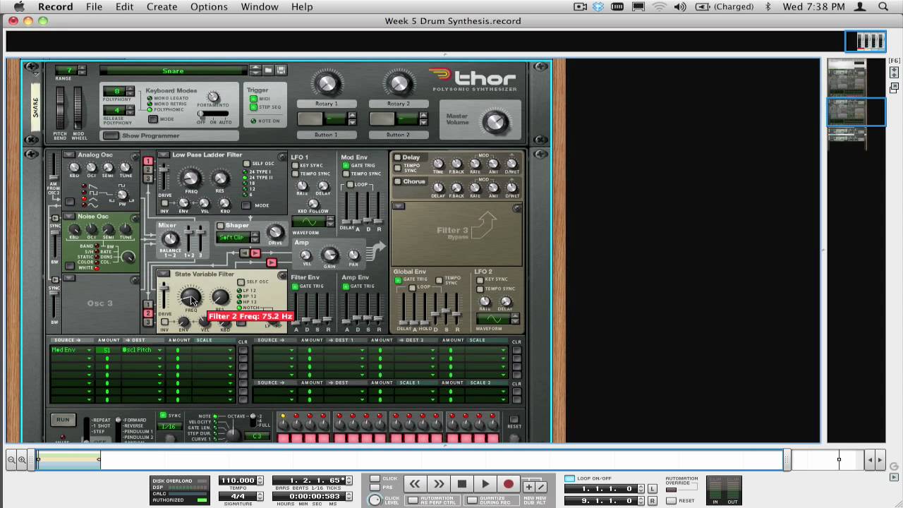The image size is (903, 508).
Task: Open the Edit menu
Action: tap(125, 7)
